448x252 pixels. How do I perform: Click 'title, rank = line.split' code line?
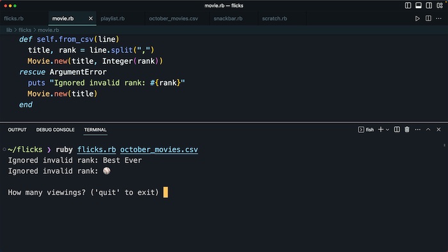coord(91,51)
